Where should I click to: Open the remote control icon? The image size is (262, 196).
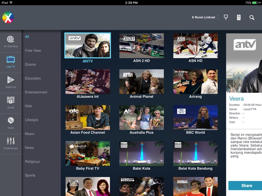239,17
